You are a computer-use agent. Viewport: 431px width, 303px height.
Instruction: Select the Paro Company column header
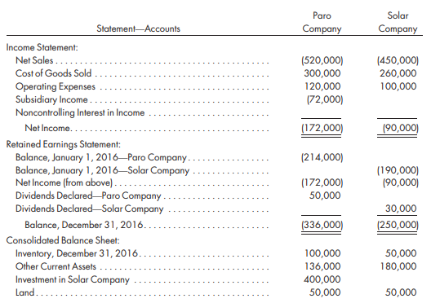point(322,22)
